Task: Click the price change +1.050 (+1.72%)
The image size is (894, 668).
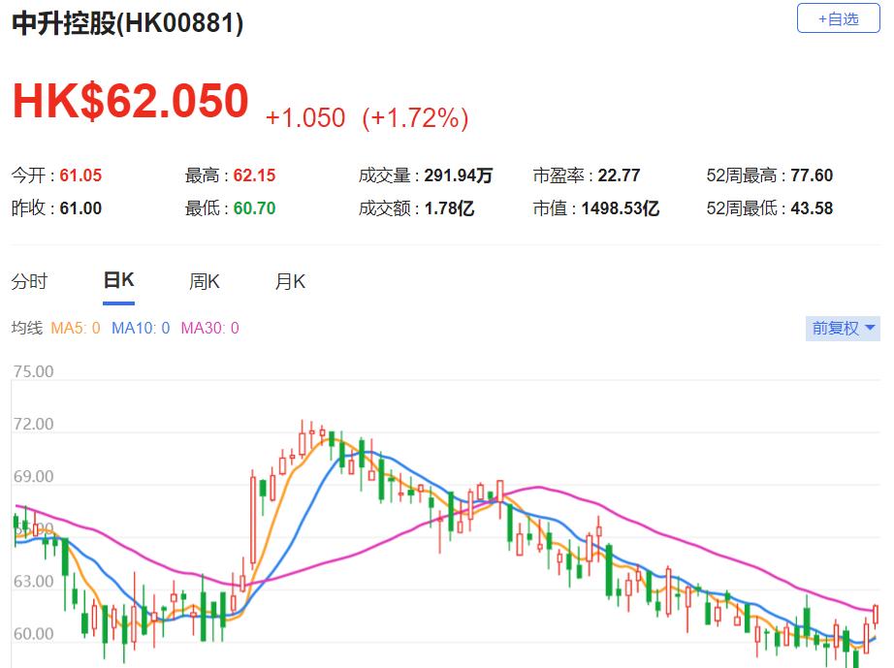Action: point(367,118)
